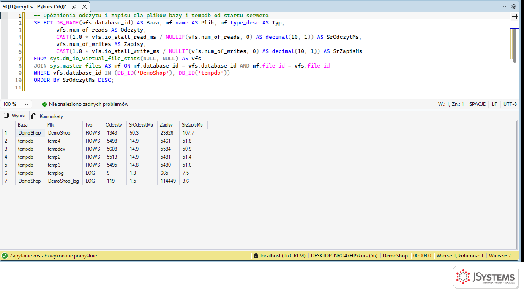Click the green no-problems check icon
Viewport: 524px width, 292px height.
44,104
